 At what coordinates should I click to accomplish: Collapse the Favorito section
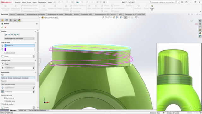click(x=35, y=31)
